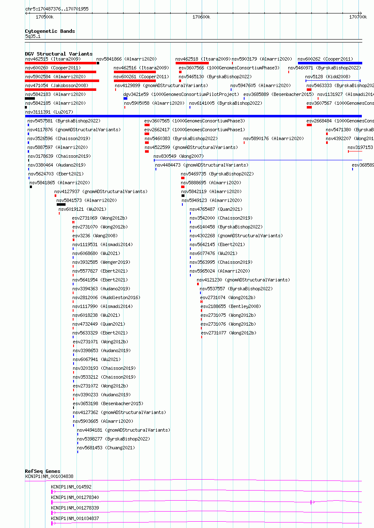
Task: Open esv3607566 (1000GenomesConsortiumPhase3)
Action: pyautogui.click(x=229, y=68)
